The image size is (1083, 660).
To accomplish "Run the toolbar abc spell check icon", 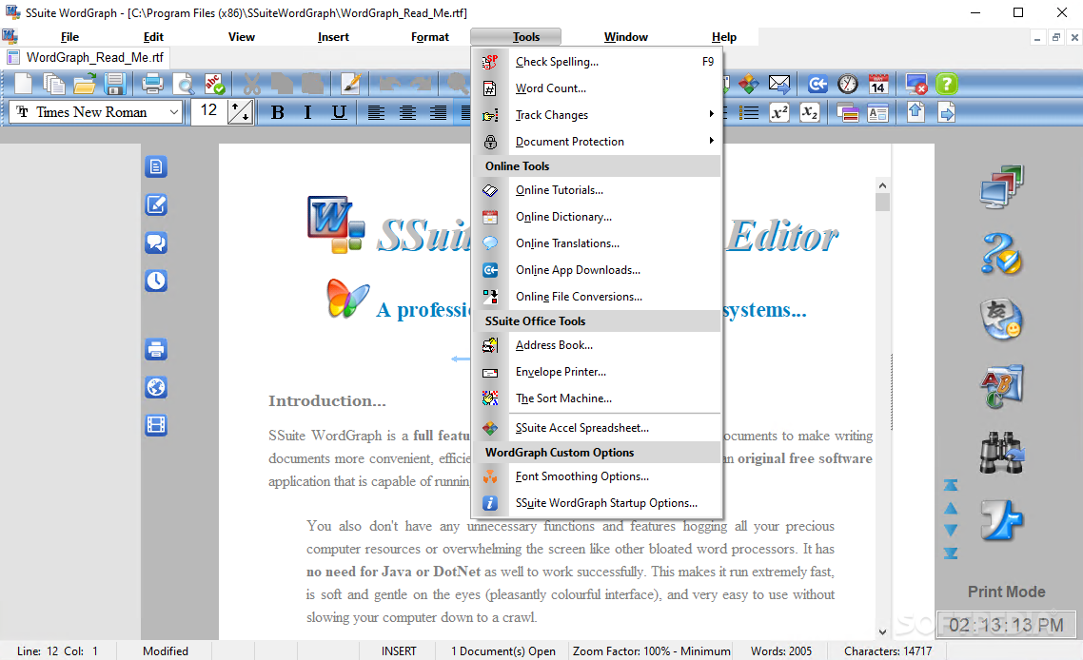I will pyautogui.click(x=214, y=85).
